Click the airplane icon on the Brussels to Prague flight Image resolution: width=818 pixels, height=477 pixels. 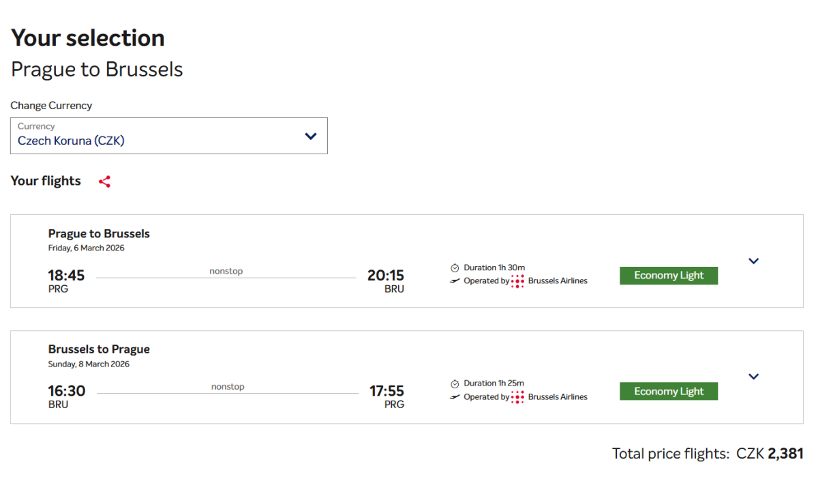click(455, 397)
